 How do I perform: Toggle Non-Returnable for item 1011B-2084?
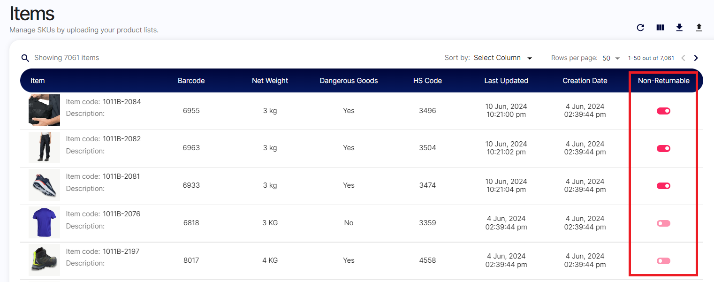tap(663, 111)
